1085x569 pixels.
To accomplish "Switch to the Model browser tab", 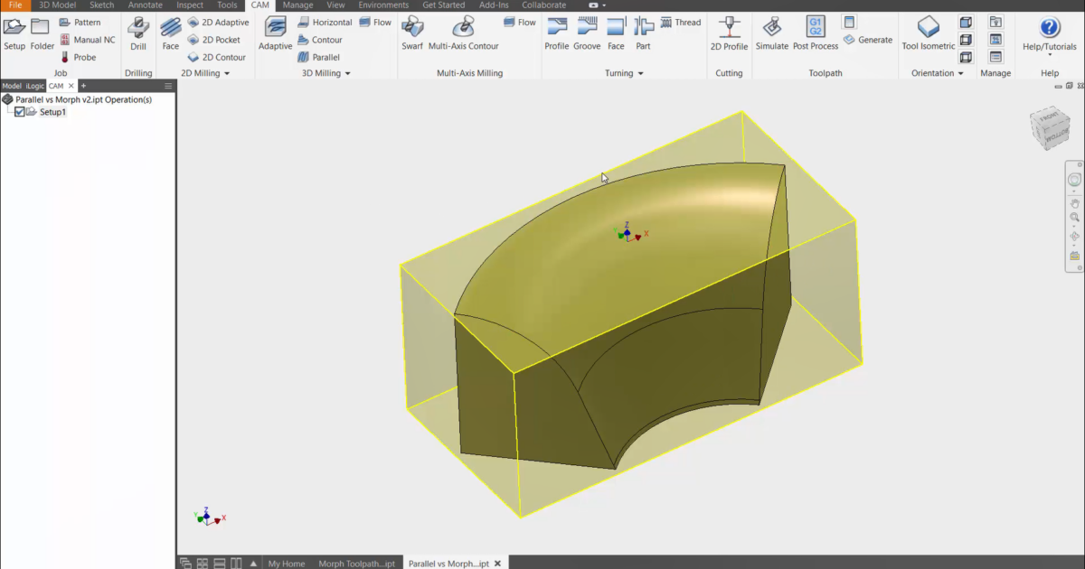I will coord(12,86).
